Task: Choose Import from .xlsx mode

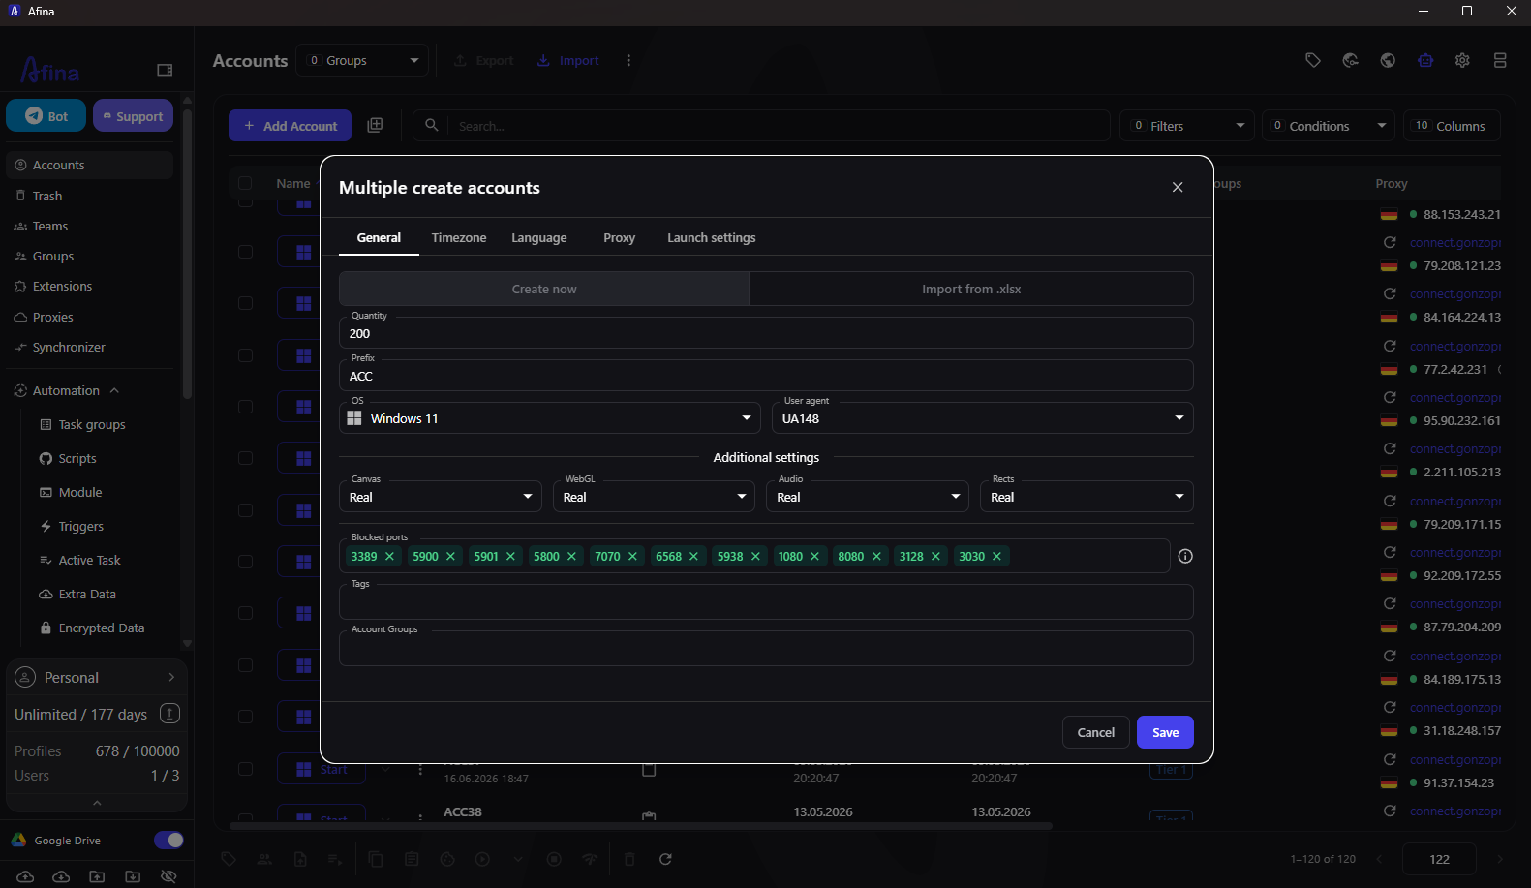Action: coord(971,289)
